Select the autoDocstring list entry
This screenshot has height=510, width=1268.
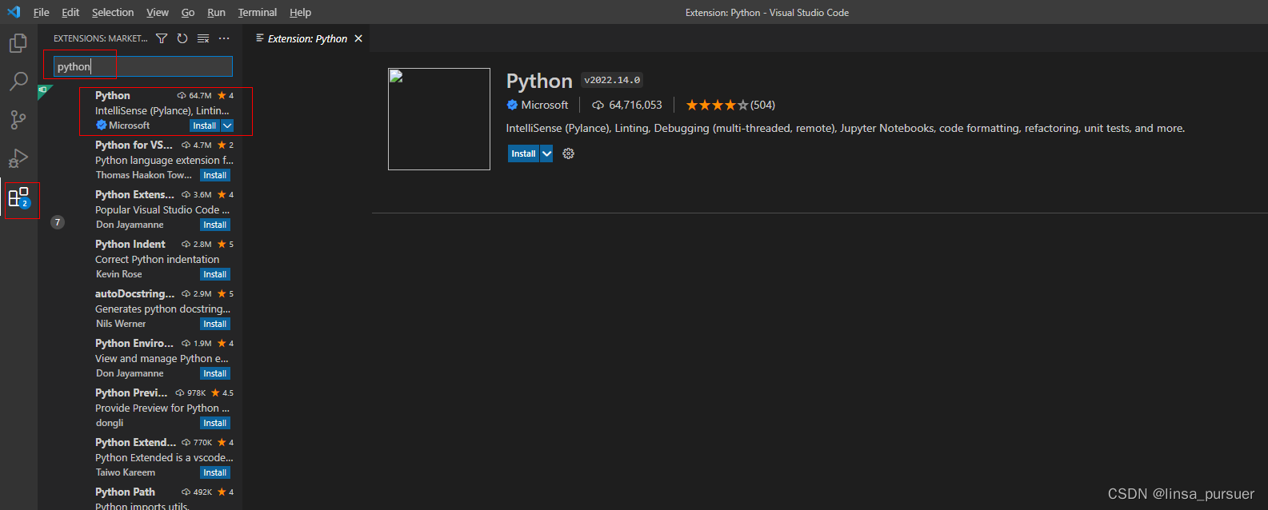[x=140, y=309]
